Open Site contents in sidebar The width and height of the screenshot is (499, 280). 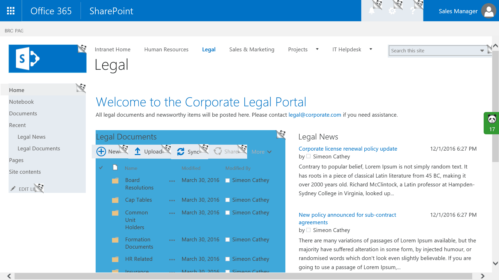25,172
